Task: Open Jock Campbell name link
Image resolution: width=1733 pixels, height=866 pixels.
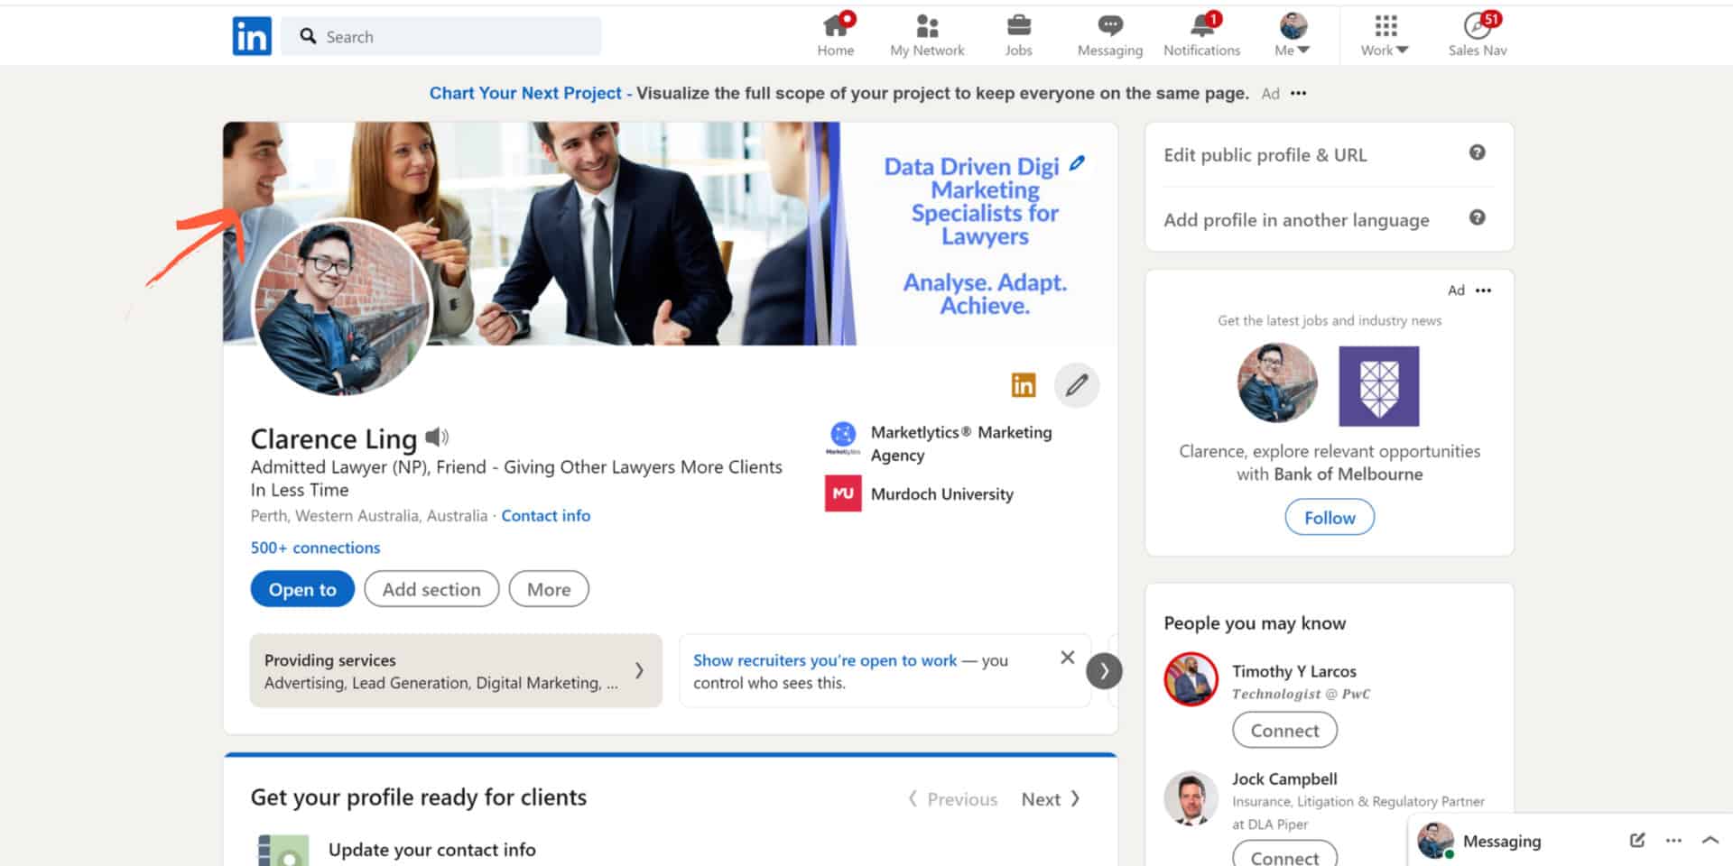Action: [x=1284, y=779]
